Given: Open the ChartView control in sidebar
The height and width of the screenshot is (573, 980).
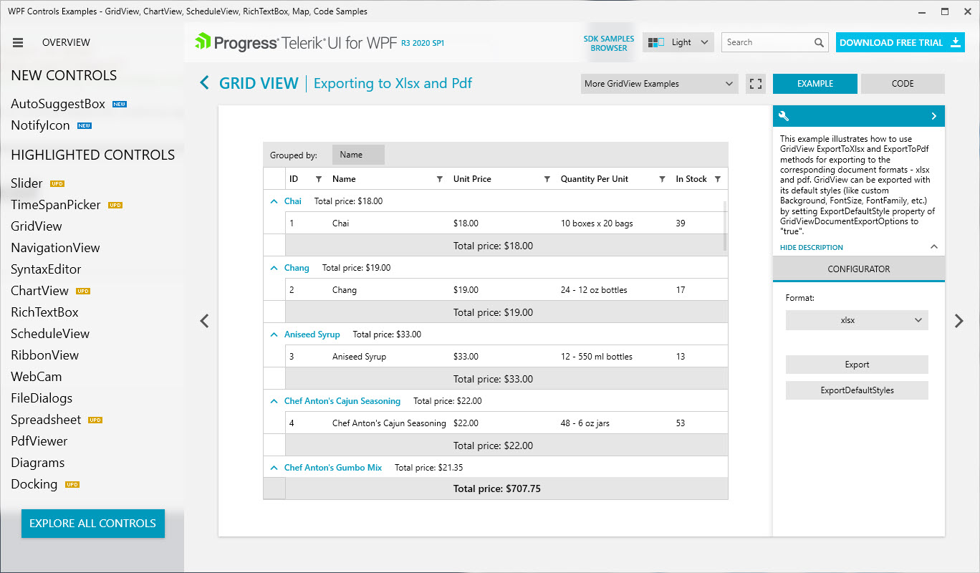Looking at the screenshot, I should 40,291.
